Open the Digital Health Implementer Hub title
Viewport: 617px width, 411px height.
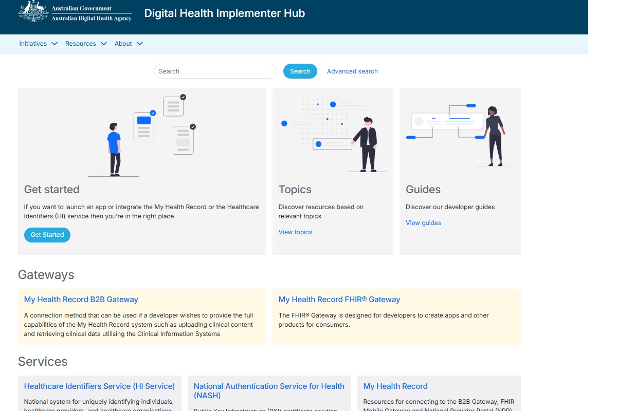point(225,13)
